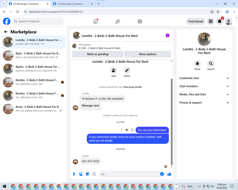Open the notifications bell
The width and height of the screenshot is (238, 190).
pyautogui.click(x=219, y=21)
